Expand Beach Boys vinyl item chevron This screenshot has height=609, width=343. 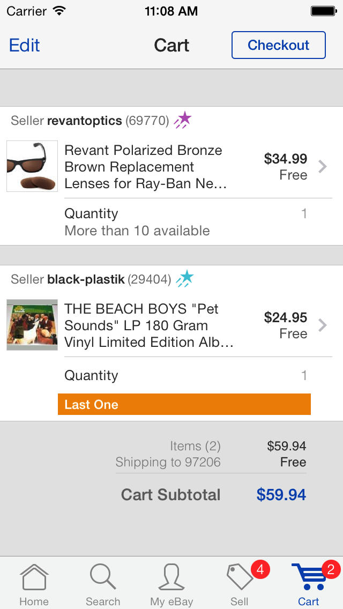pyautogui.click(x=322, y=325)
